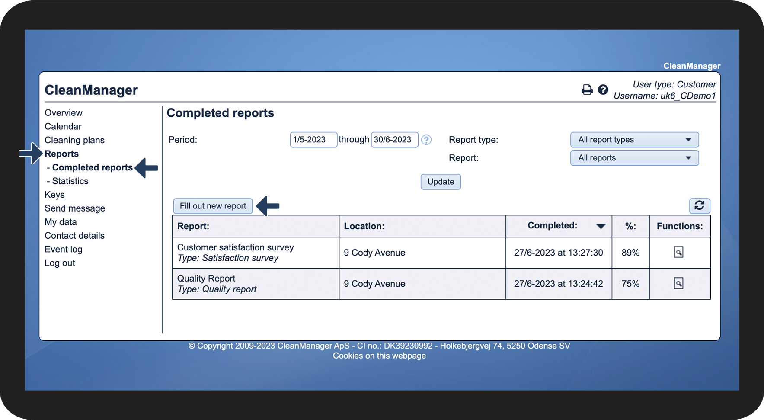Click 9 Cody Avenue in survey row
Image resolution: width=764 pixels, height=420 pixels.
click(x=374, y=253)
